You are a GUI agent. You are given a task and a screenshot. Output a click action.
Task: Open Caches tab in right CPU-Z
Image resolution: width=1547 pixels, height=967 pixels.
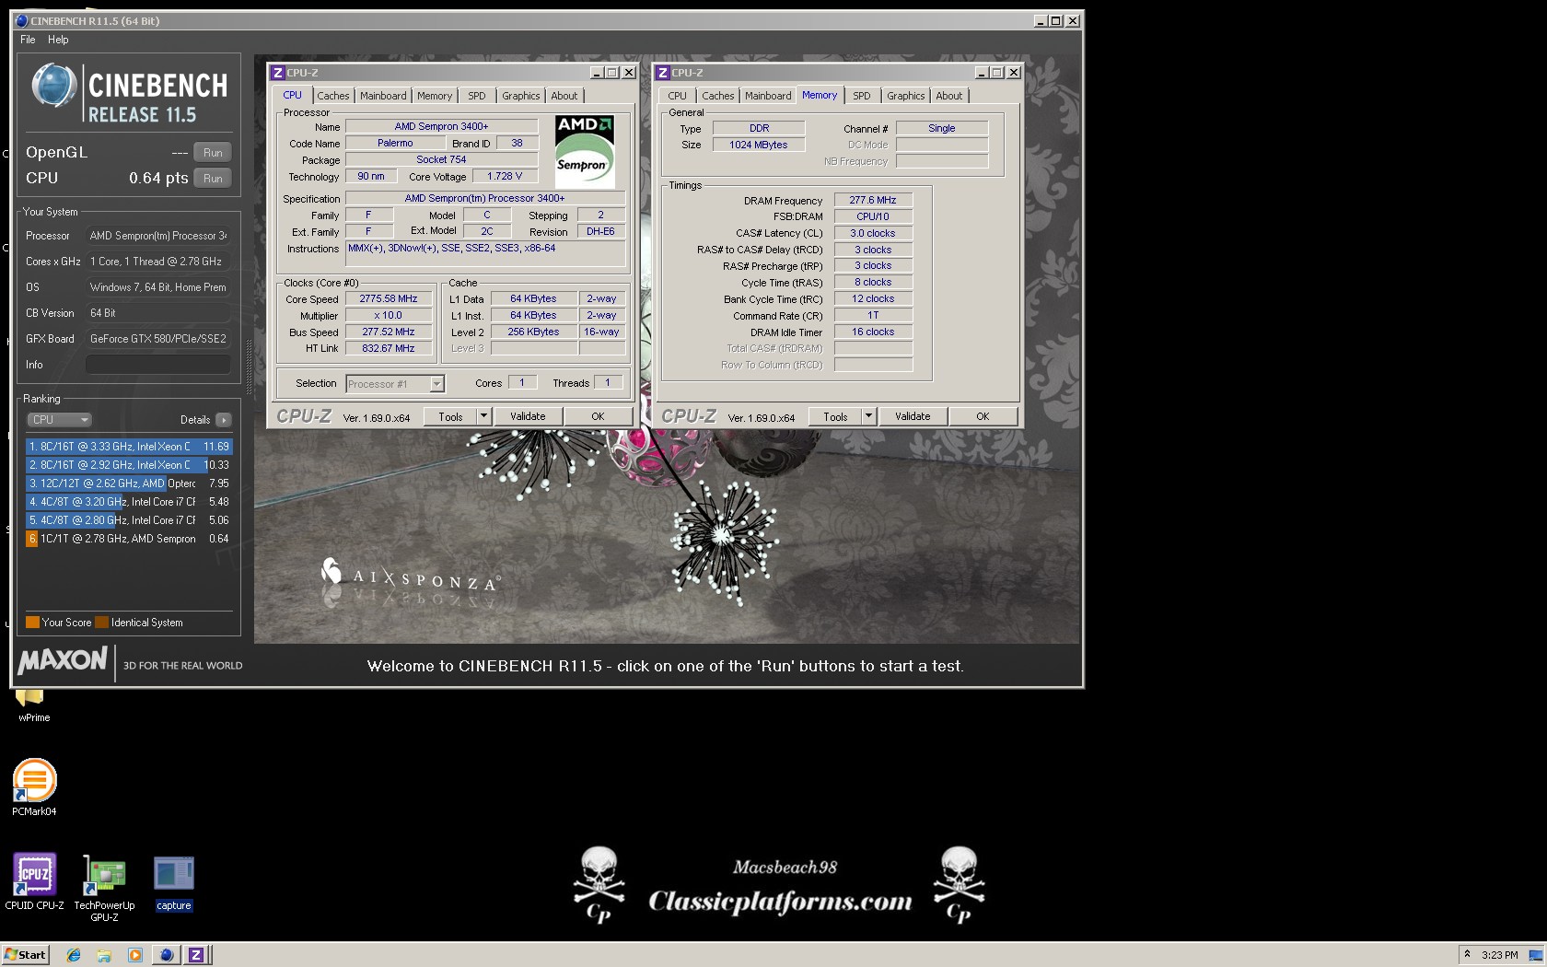[x=717, y=96]
